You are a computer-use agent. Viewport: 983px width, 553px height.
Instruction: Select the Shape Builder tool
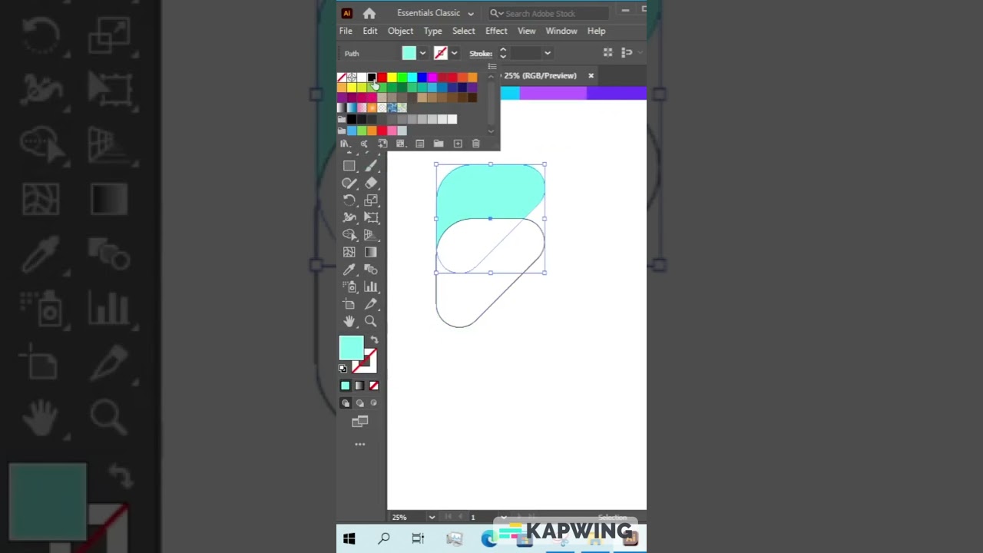click(349, 235)
